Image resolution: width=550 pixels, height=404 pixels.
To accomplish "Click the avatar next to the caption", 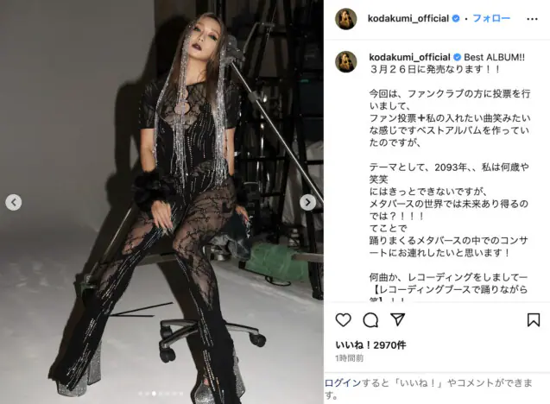I will point(346,62).
